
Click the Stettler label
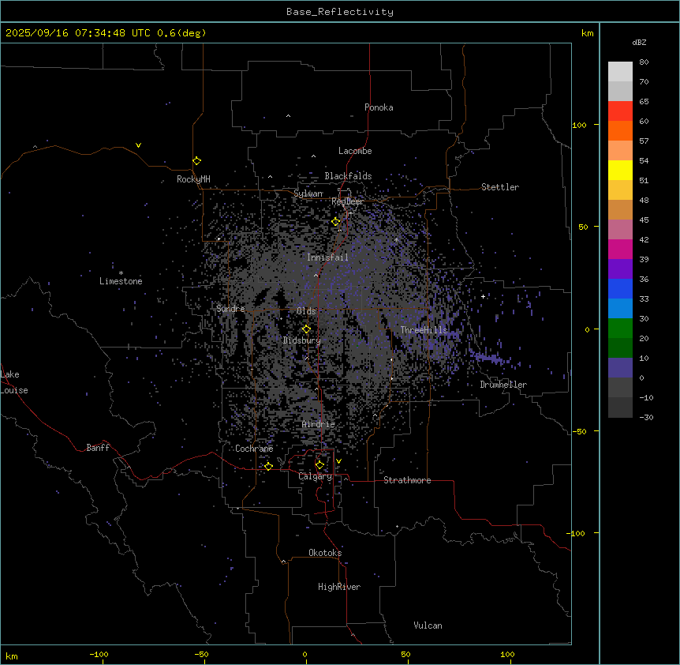point(500,187)
